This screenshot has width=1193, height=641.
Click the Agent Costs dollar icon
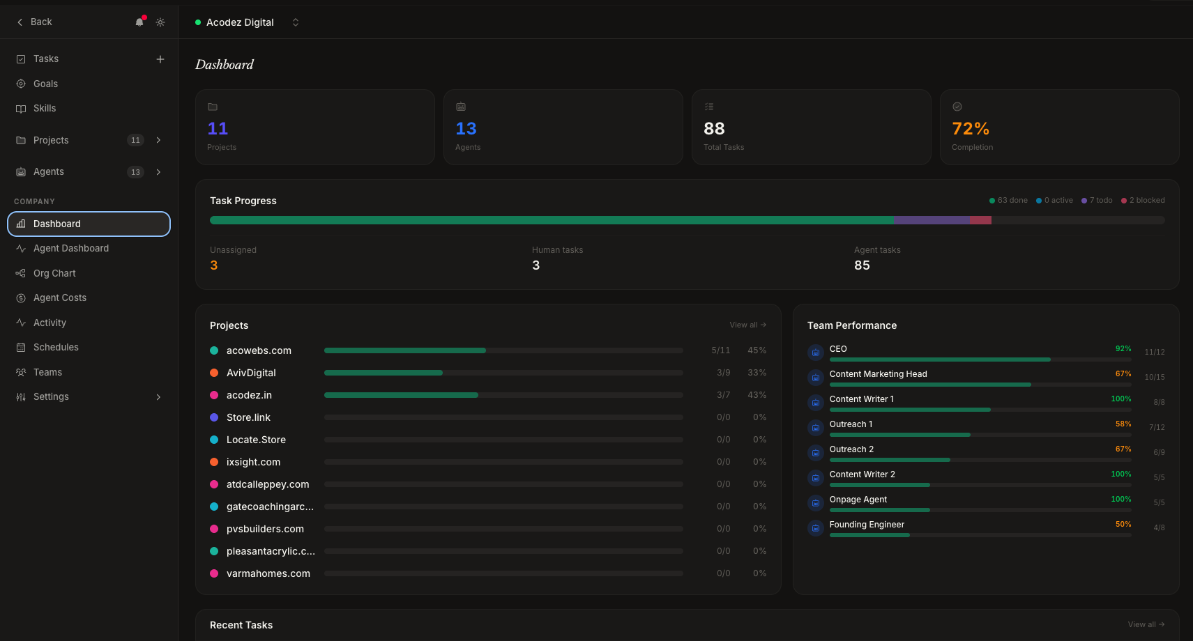tap(21, 298)
